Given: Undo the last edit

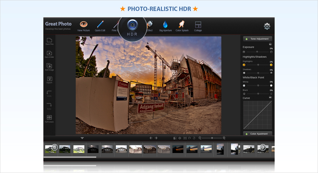Looking at the screenshot, I should (x=49, y=93).
